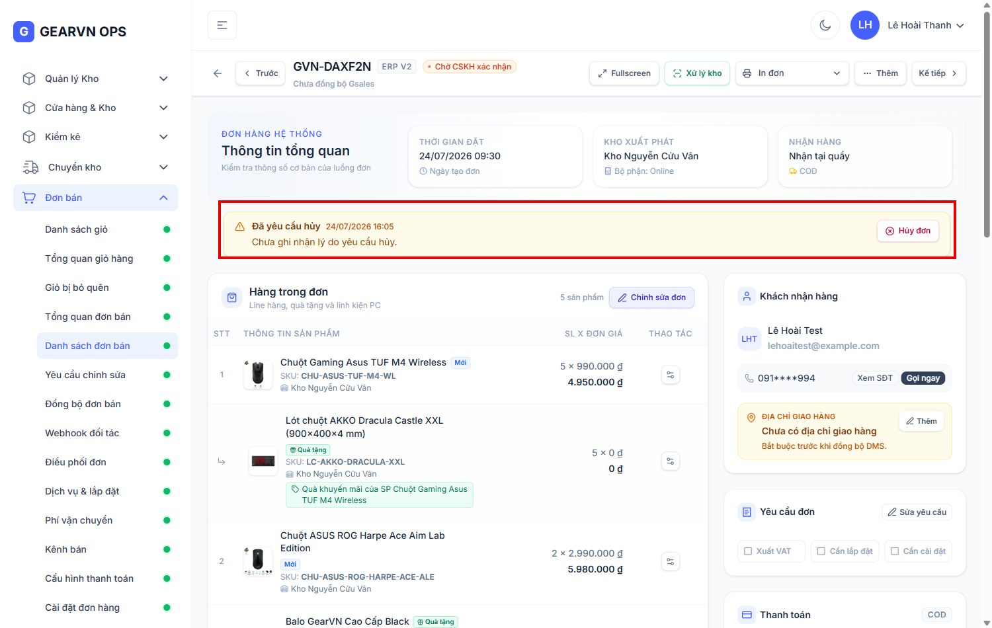Click the Hủy đơn button
Screen dimensions: 992x628
(x=907, y=231)
